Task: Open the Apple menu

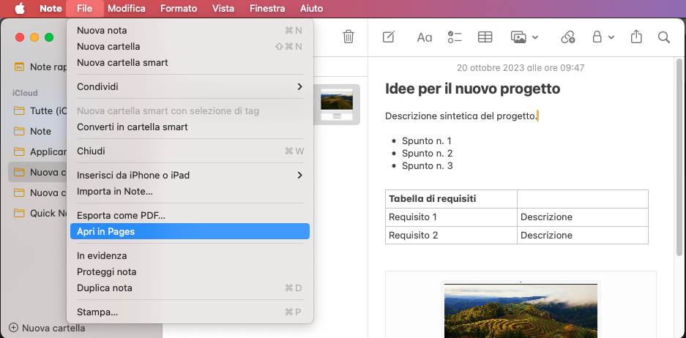Action: pos(20,9)
